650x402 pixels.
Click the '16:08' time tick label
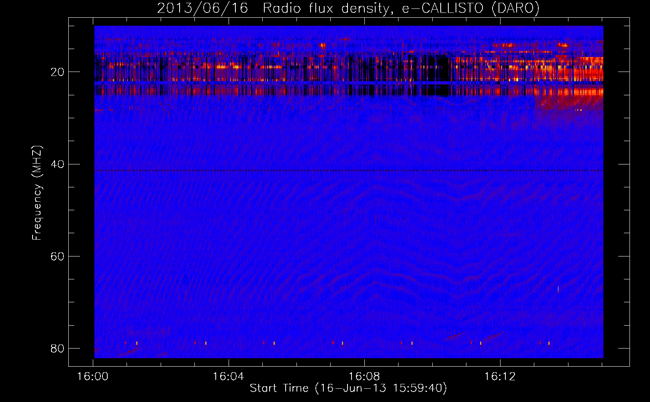(x=364, y=377)
